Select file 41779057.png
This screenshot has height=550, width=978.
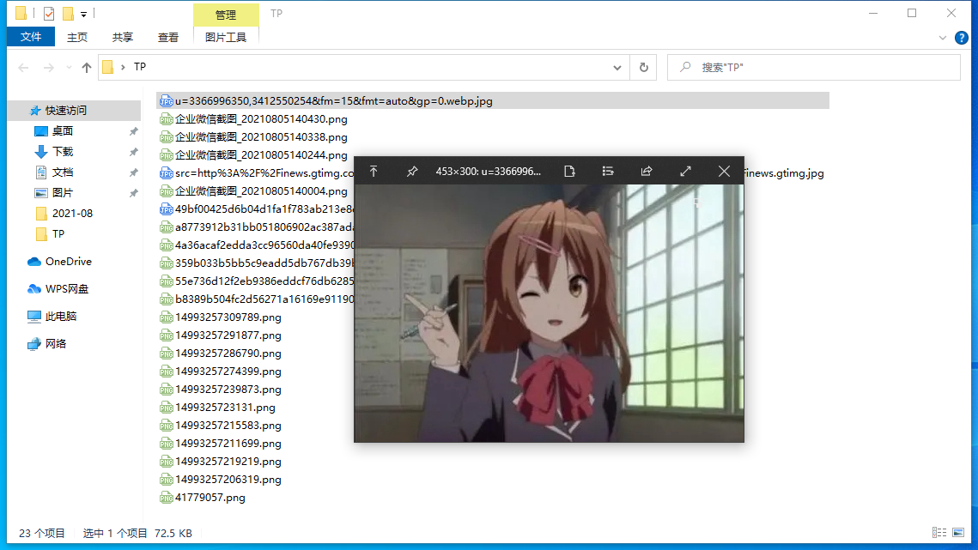pos(210,499)
